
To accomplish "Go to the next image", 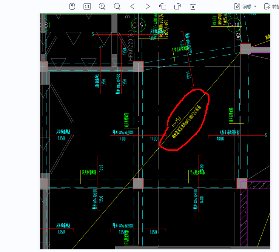I will point(148,6).
